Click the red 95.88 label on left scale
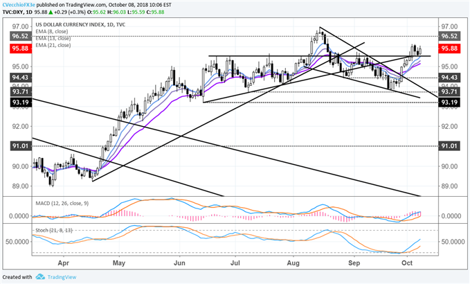 click(20, 48)
